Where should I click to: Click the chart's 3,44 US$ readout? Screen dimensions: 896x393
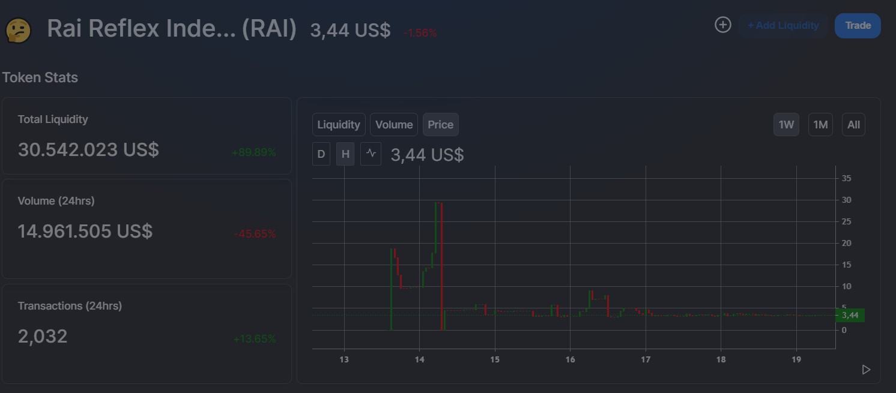pos(427,155)
